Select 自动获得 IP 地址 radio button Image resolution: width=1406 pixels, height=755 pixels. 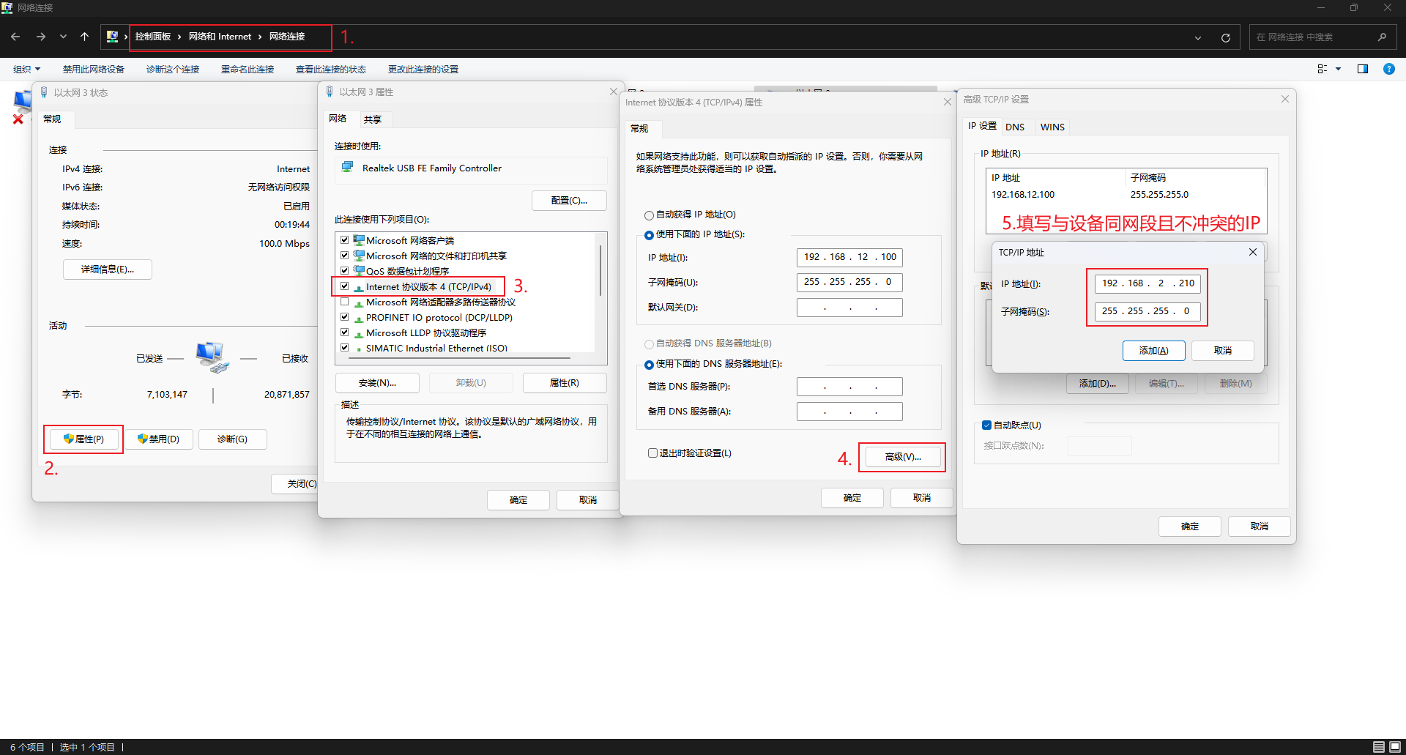click(649, 215)
